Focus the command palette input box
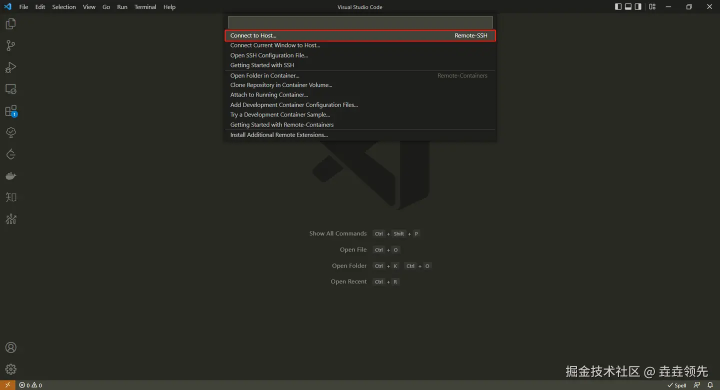Viewport: 720px width, 390px height. pos(360,22)
